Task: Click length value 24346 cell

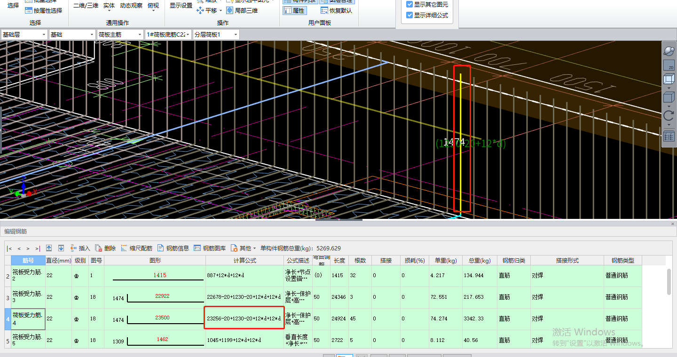Action: click(x=340, y=297)
